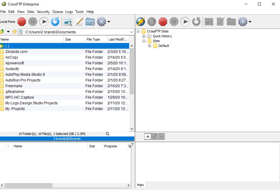Switch to the Main log tab
280x190 pixels.
click(x=140, y=185)
